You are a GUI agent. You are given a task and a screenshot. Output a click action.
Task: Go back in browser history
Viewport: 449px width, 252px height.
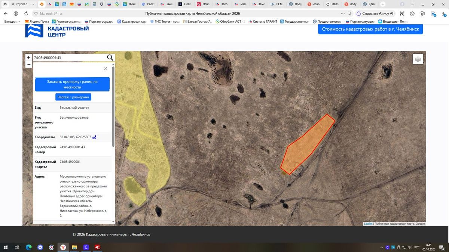coord(6,13)
